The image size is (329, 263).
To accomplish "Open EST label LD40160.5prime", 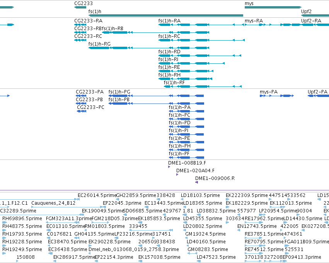I will click(206, 242).
